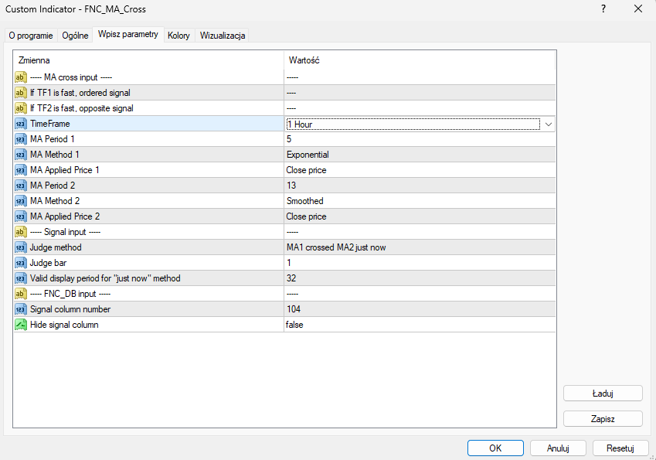The width and height of the screenshot is (656, 460).
Task: Click the Ładuj button
Action: point(603,393)
